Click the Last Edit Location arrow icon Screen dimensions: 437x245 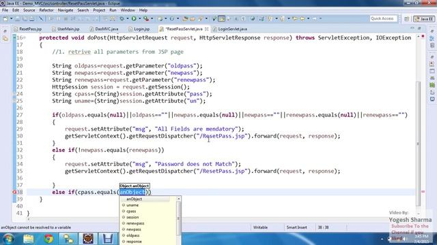pos(294,18)
